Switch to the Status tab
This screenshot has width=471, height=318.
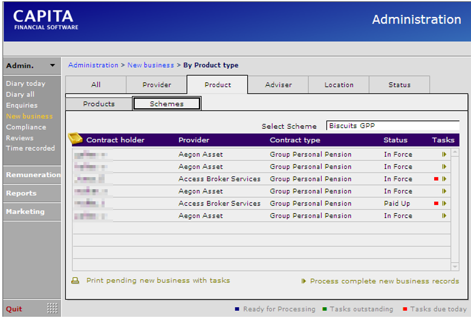(x=400, y=85)
